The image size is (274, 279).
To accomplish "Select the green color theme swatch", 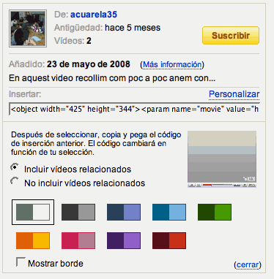I will tap(215, 213).
